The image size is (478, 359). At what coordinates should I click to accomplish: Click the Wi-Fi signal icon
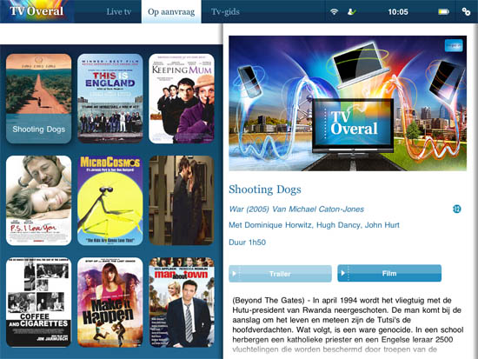coord(335,12)
